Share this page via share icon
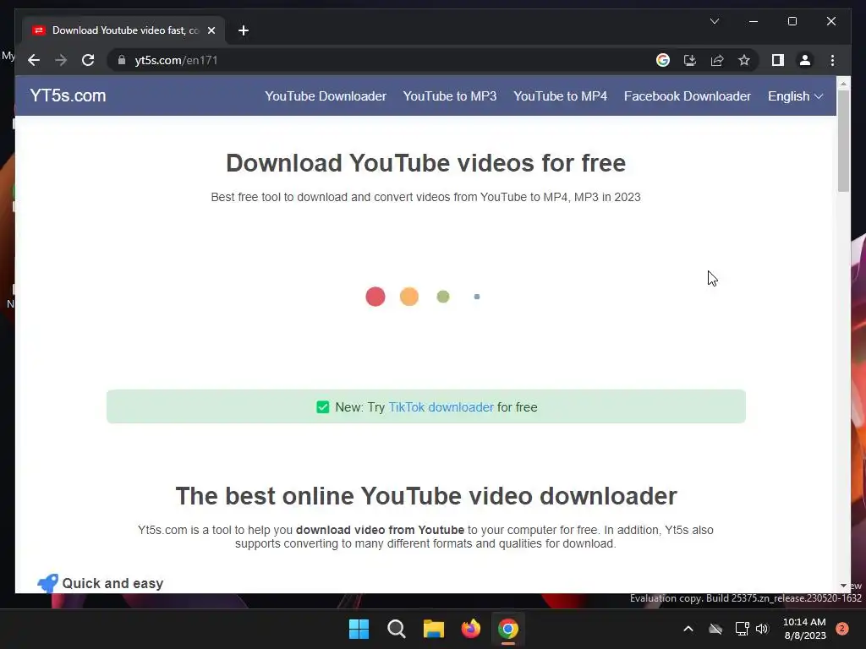866x649 pixels. (717, 60)
